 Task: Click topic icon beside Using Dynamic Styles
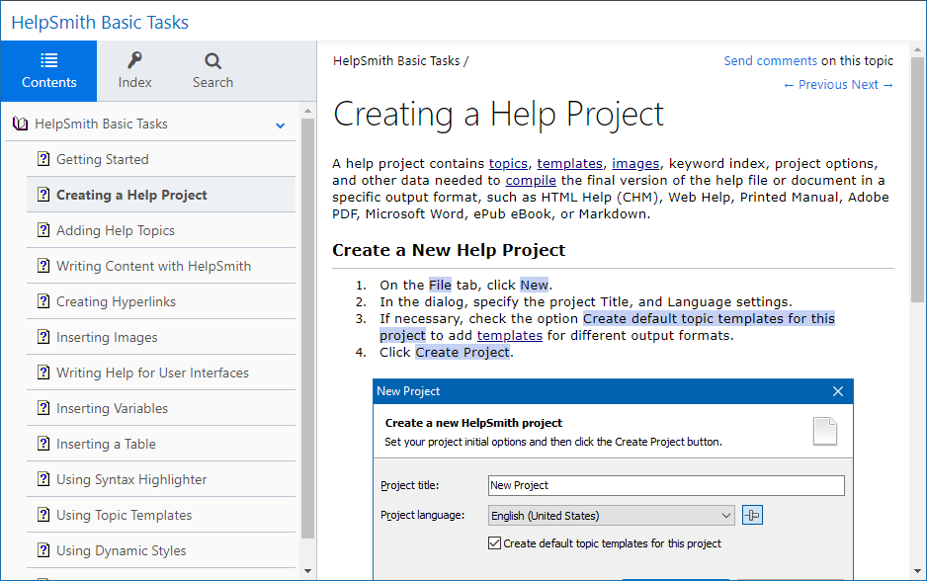coord(43,549)
